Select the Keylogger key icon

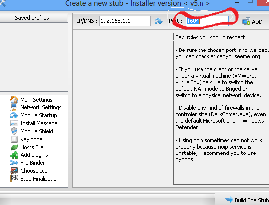tap(14, 139)
